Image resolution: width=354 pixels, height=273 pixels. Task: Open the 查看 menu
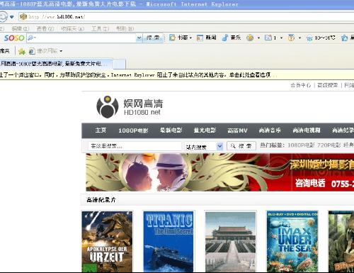pos(45,29)
